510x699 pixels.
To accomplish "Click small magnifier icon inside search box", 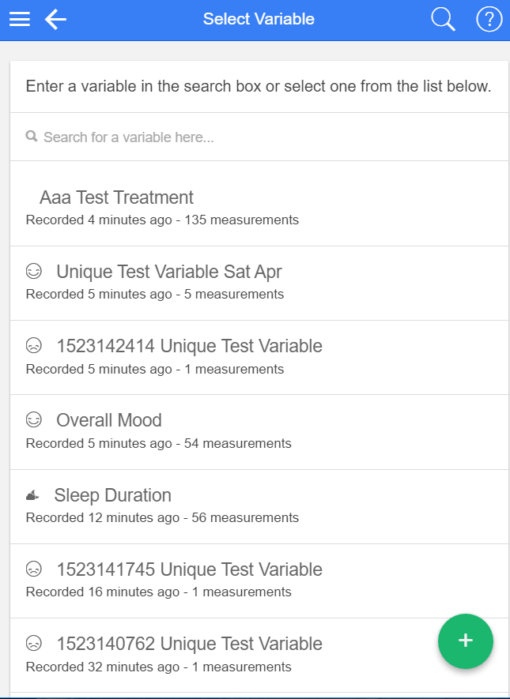I will pos(32,137).
